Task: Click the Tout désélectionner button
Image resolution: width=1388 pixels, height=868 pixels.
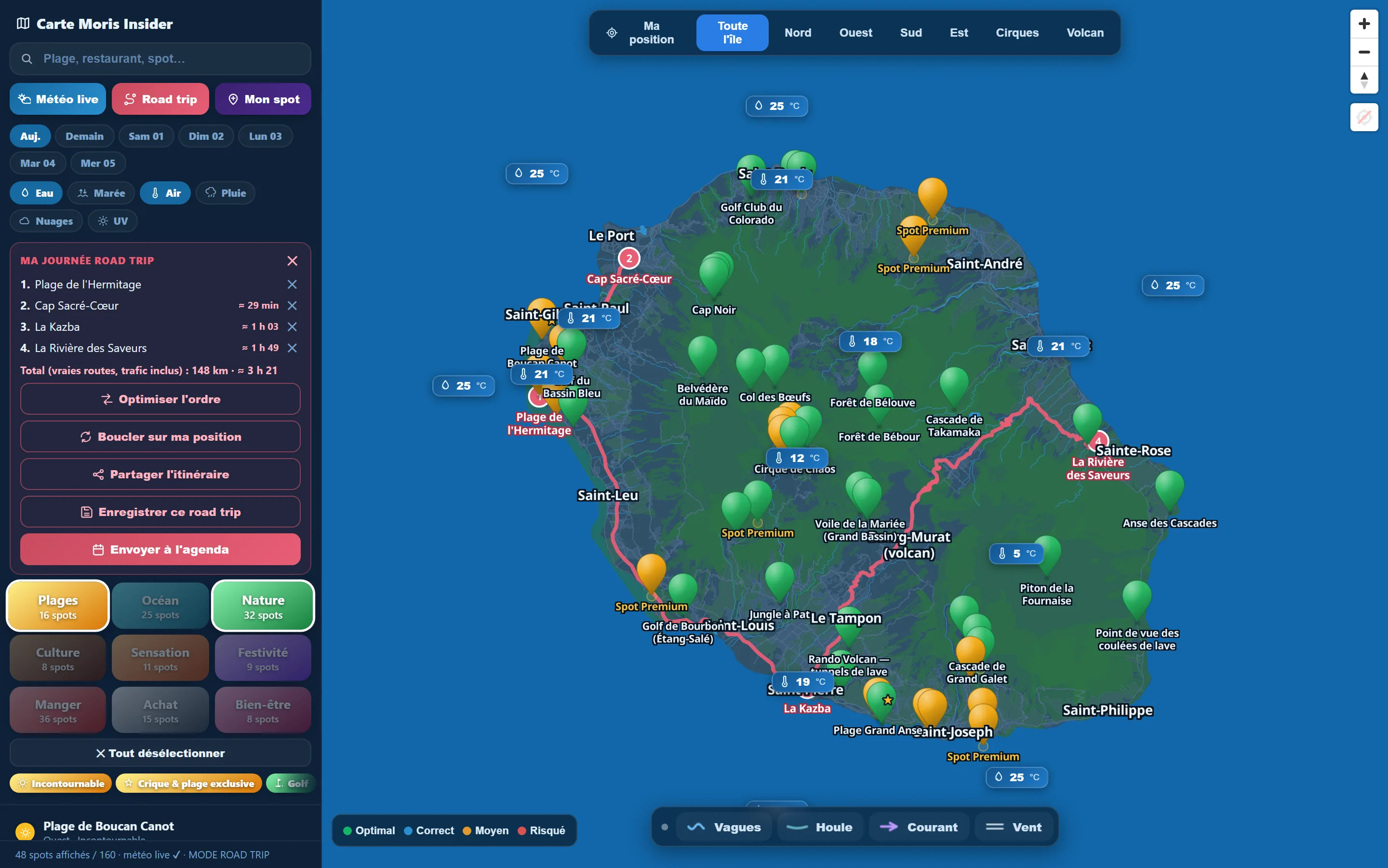Action: coord(160,753)
